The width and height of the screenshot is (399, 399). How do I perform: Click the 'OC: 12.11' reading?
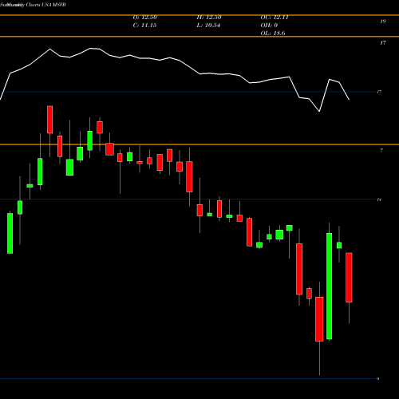tap(275, 18)
